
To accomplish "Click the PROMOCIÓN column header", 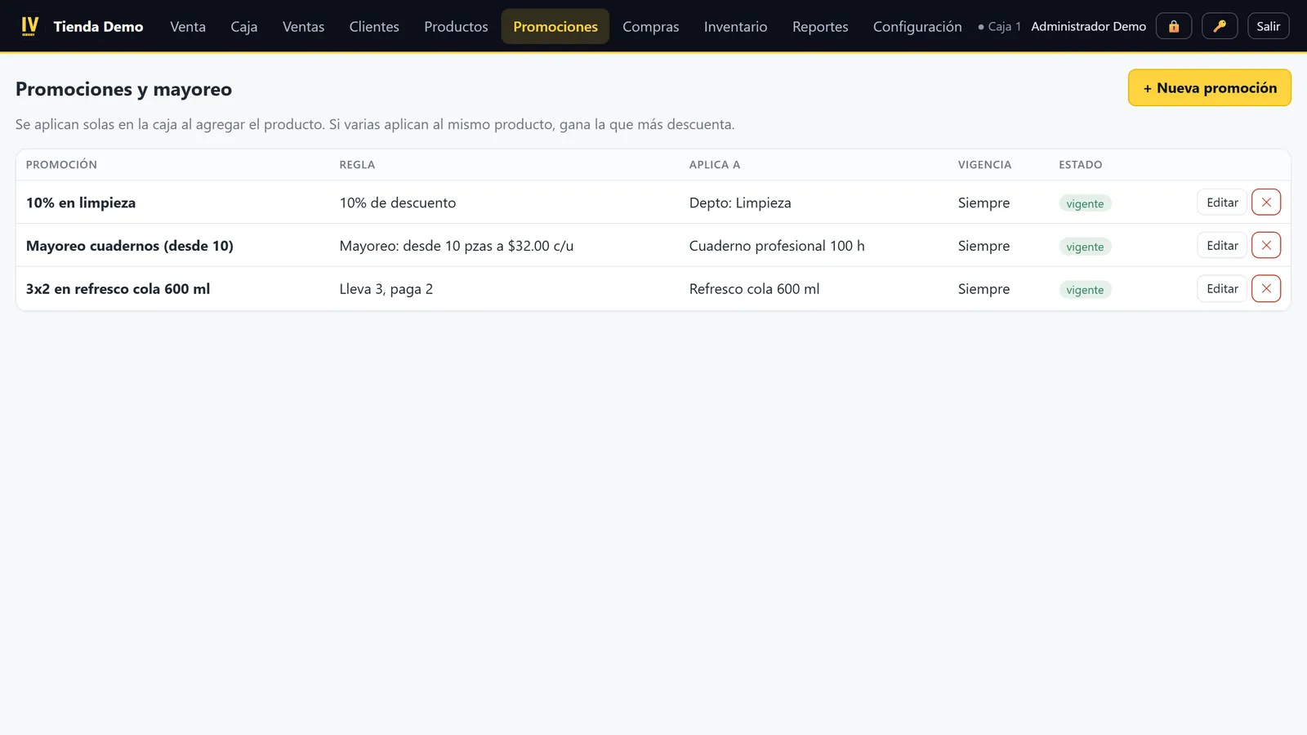I will pos(61,164).
